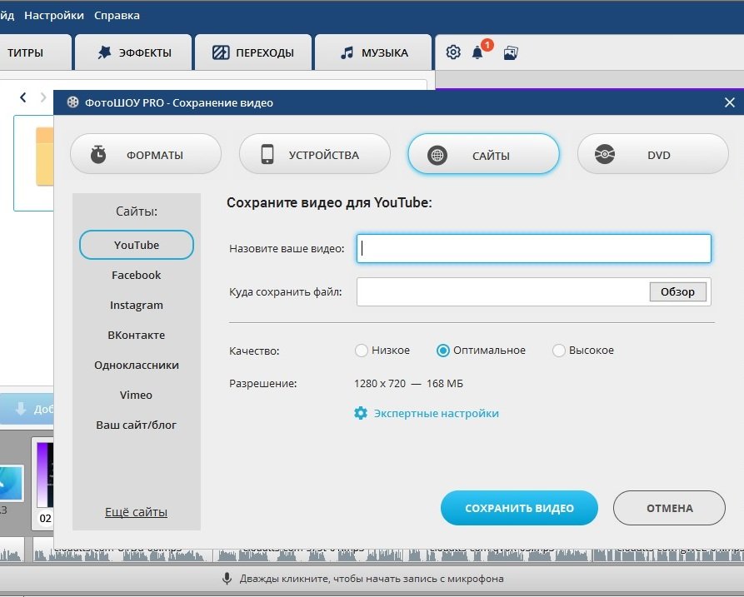Select Vimeo in the sites list
This screenshot has width=744, height=597.
pyautogui.click(x=137, y=395)
